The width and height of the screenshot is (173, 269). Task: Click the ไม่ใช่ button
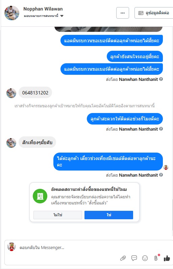[58, 215]
